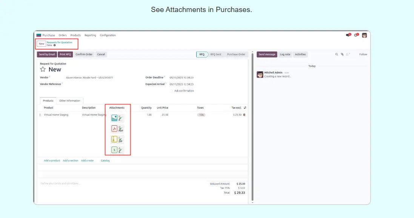The width and height of the screenshot is (414, 218).
Task: Click the Confirm Order button
Action: [x=84, y=54]
